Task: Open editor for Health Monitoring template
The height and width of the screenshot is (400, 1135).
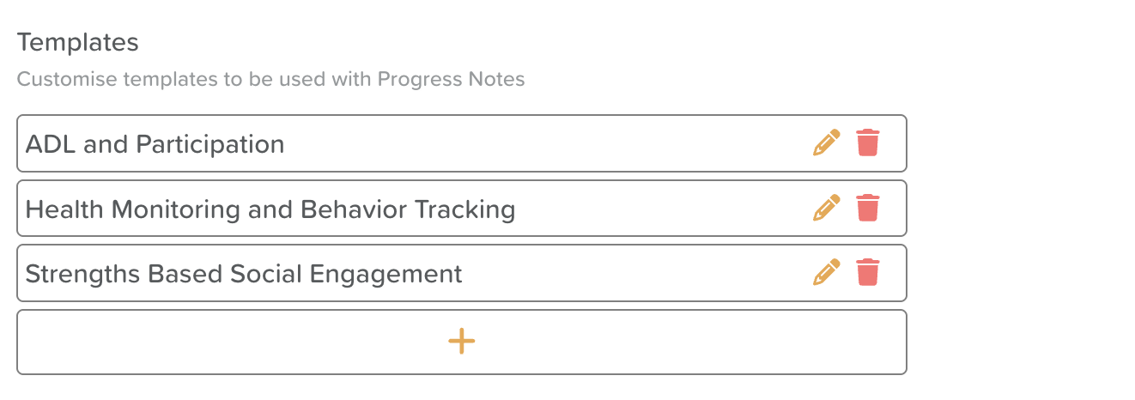Action: click(x=826, y=208)
